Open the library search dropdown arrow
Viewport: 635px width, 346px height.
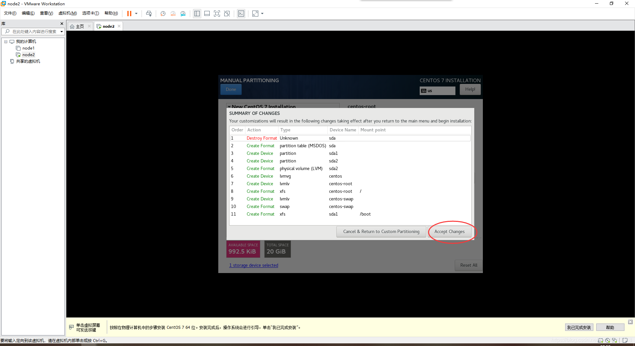(62, 32)
